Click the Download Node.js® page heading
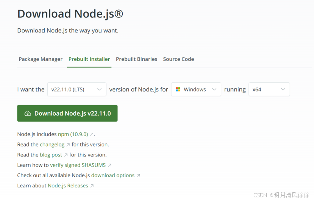Viewport: 314px width, 201px height. 70,14
